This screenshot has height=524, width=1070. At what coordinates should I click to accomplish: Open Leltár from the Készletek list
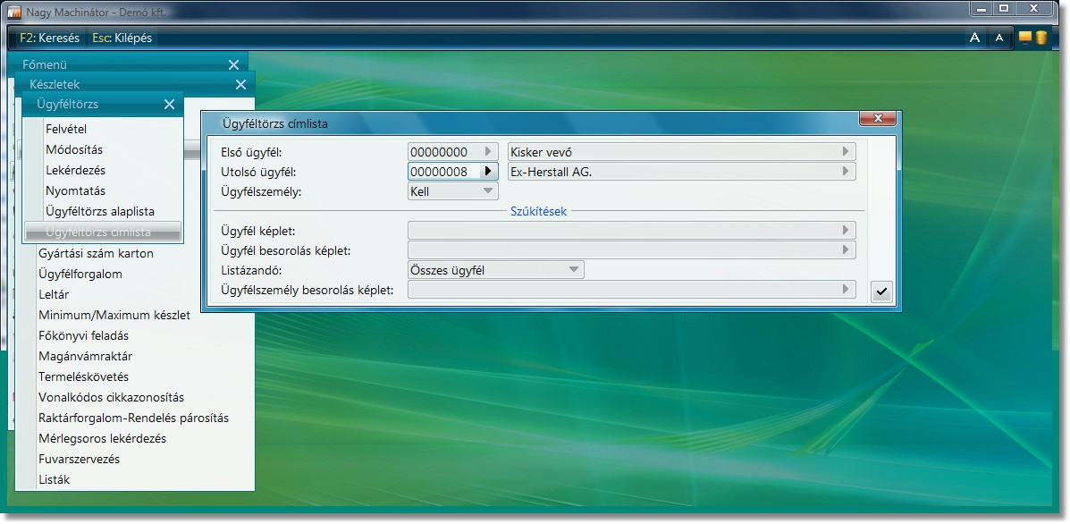pos(54,295)
